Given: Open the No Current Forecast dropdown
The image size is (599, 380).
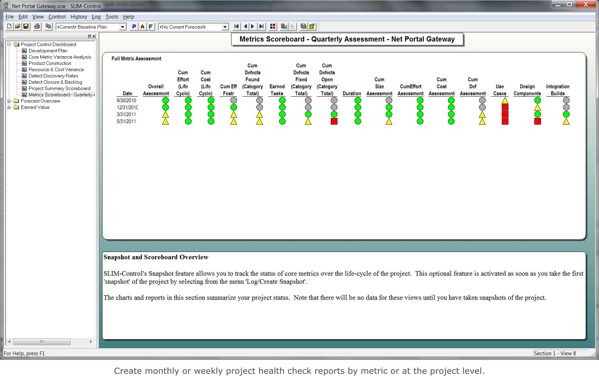Looking at the screenshot, I should coord(226,27).
